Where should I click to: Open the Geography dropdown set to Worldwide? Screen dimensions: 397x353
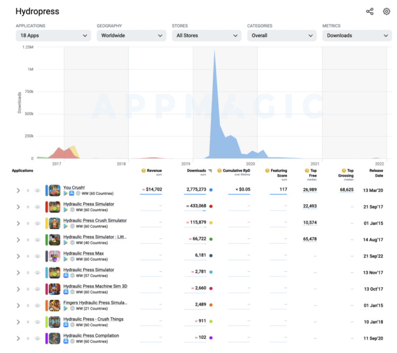[x=132, y=36]
